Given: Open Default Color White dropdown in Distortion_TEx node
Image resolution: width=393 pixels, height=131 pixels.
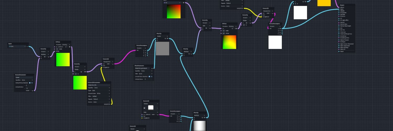Looking at the screenshot, I should pos(103,93).
